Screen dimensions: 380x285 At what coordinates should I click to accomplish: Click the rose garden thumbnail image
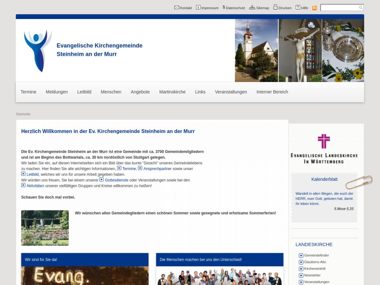click(45, 228)
